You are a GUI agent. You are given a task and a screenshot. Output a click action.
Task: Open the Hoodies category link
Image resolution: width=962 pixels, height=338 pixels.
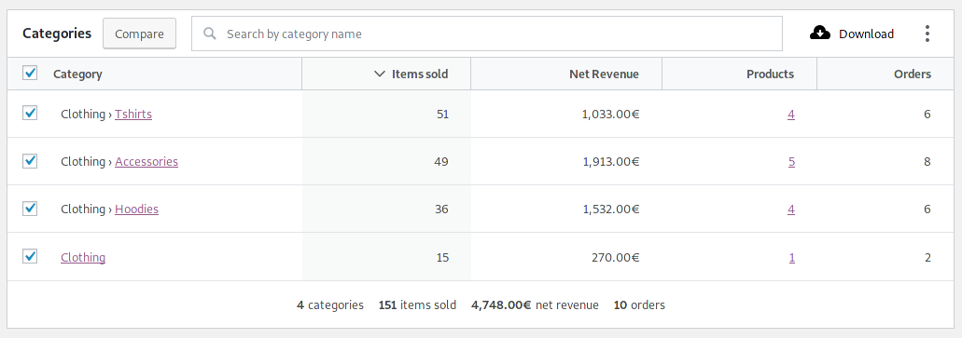(x=137, y=210)
